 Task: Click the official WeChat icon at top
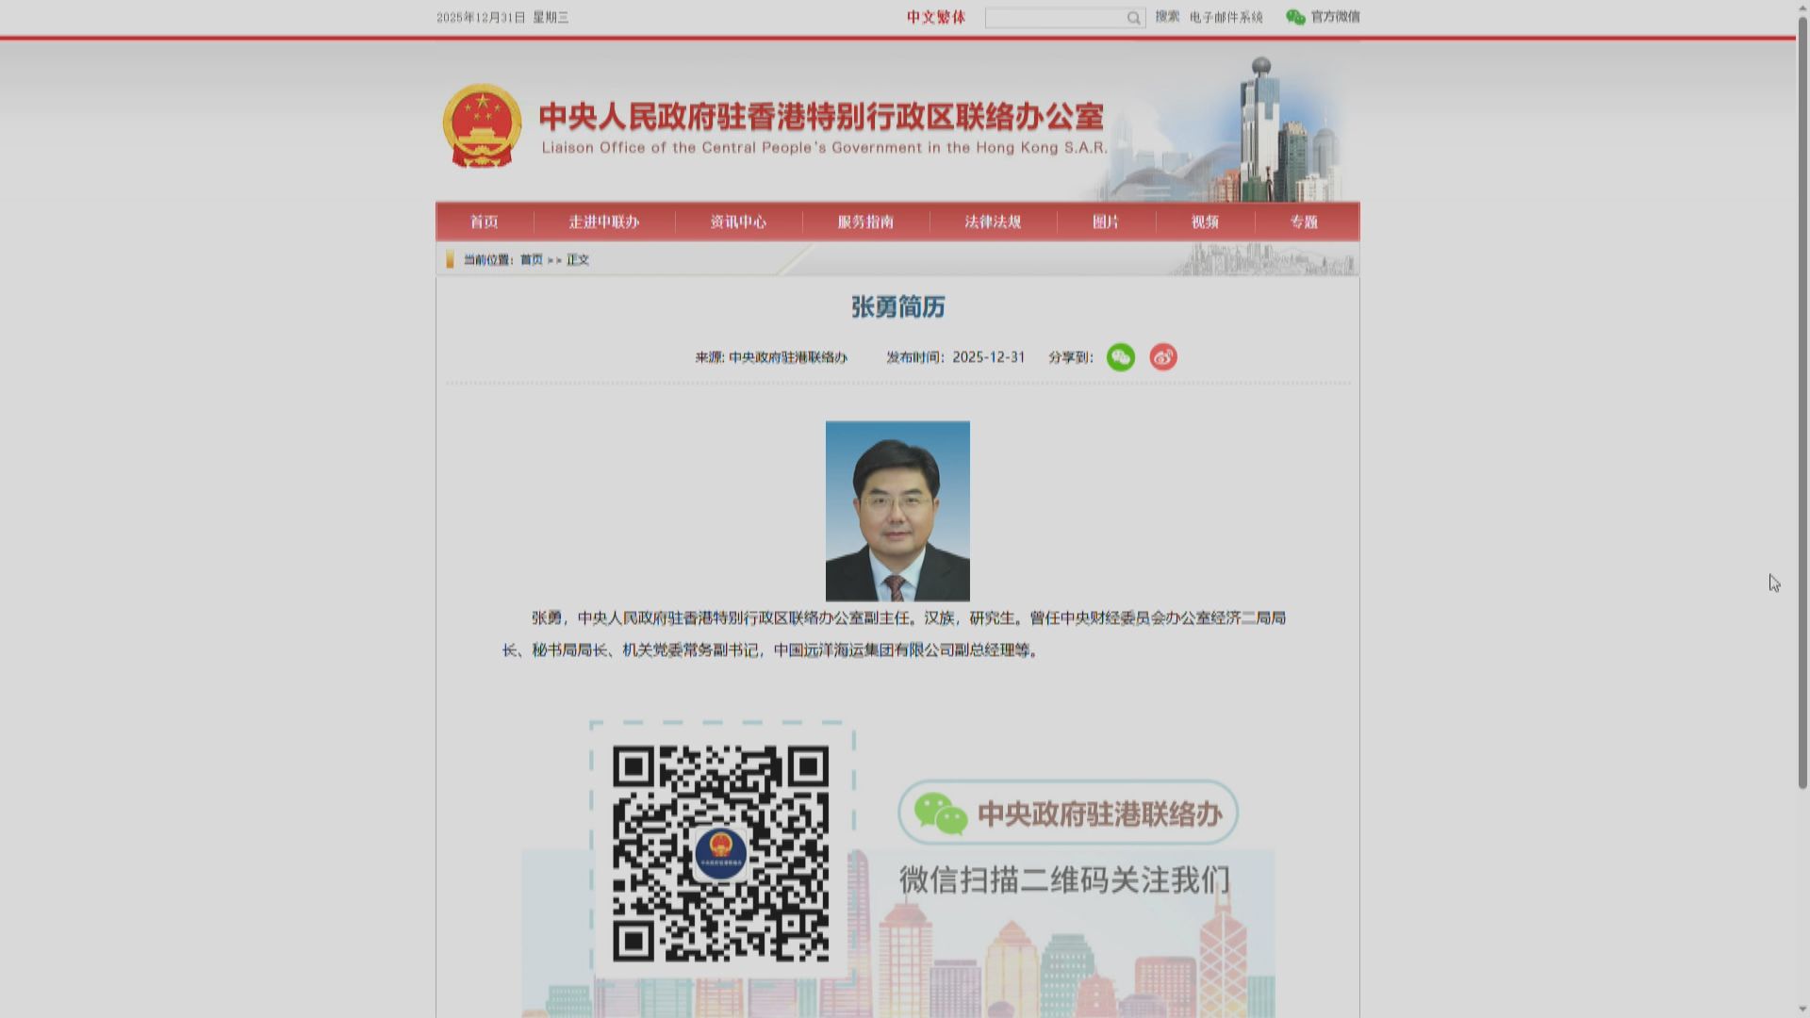[1295, 17]
